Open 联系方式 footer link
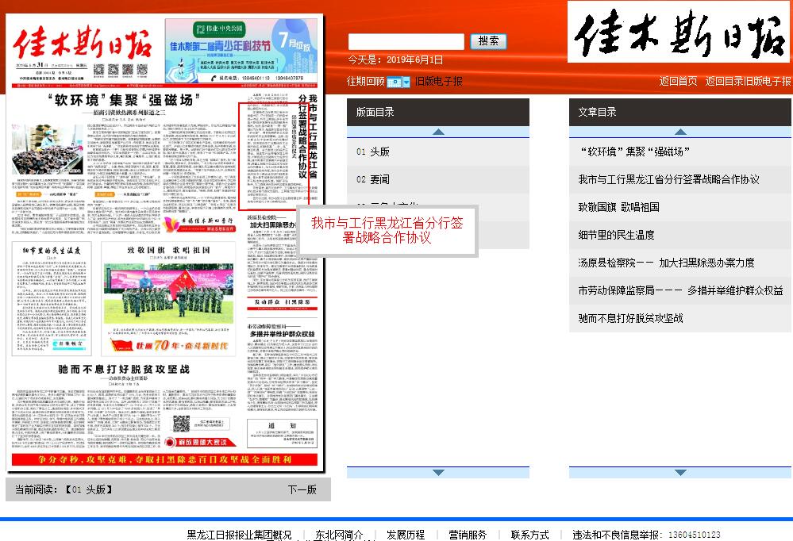Viewport: 793px width, 541px height. coord(529,535)
